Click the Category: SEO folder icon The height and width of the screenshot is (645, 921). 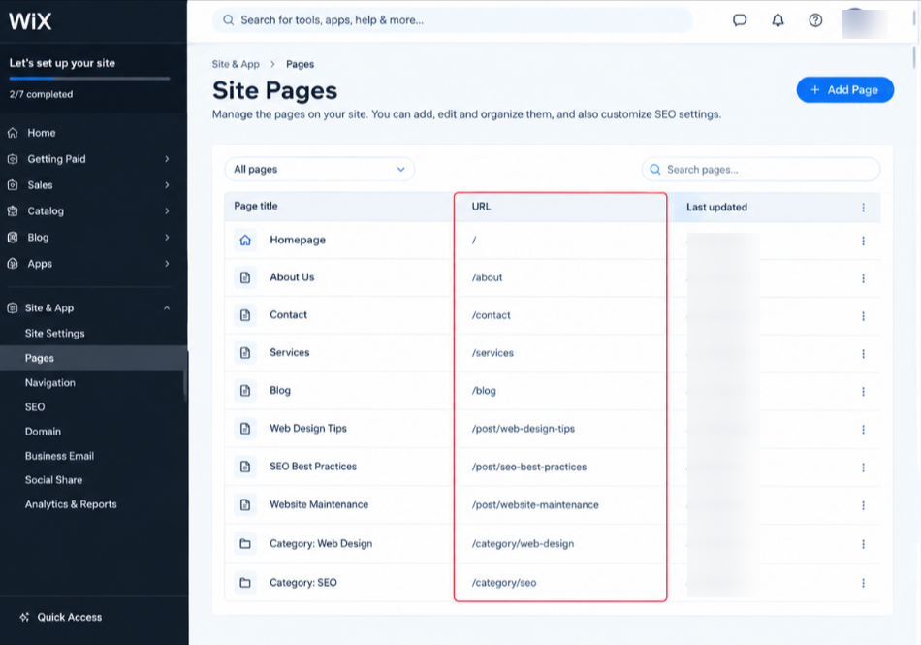pos(245,582)
